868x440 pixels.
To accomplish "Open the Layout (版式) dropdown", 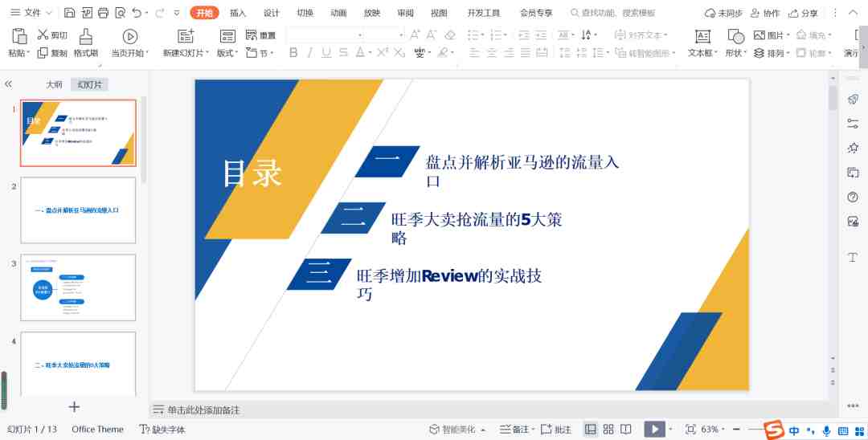I will [227, 53].
